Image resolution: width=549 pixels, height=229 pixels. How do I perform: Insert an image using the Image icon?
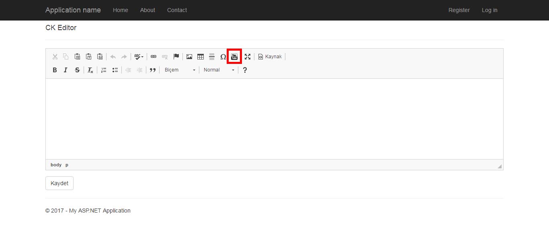[189, 57]
